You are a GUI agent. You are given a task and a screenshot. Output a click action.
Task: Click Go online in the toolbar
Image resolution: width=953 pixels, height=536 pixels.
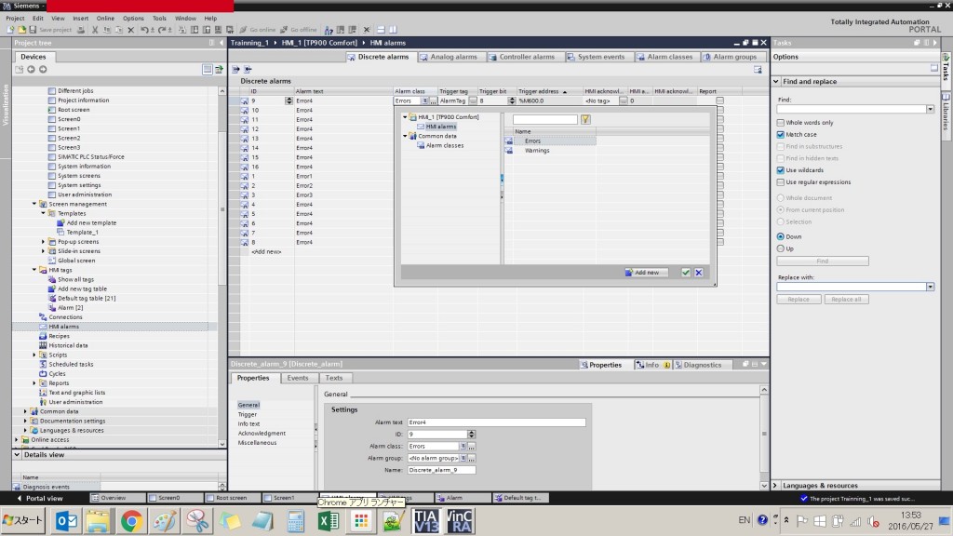258,29
